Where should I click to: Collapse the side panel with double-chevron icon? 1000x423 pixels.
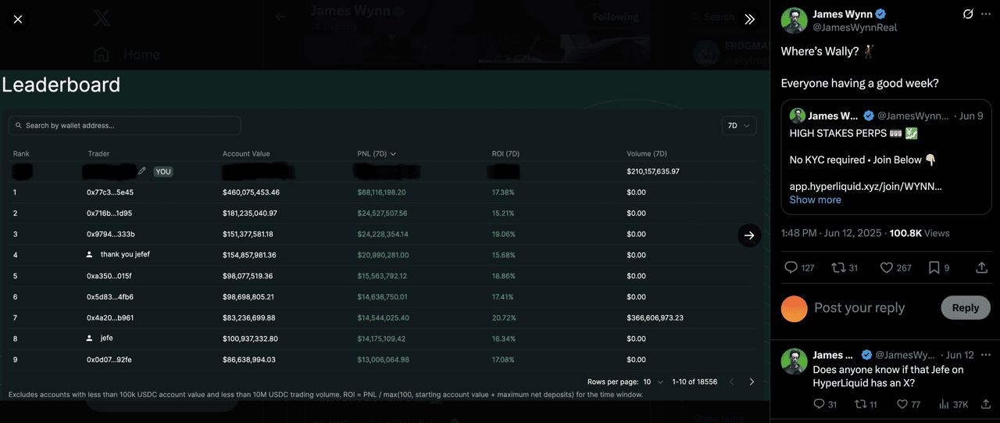(749, 19)
